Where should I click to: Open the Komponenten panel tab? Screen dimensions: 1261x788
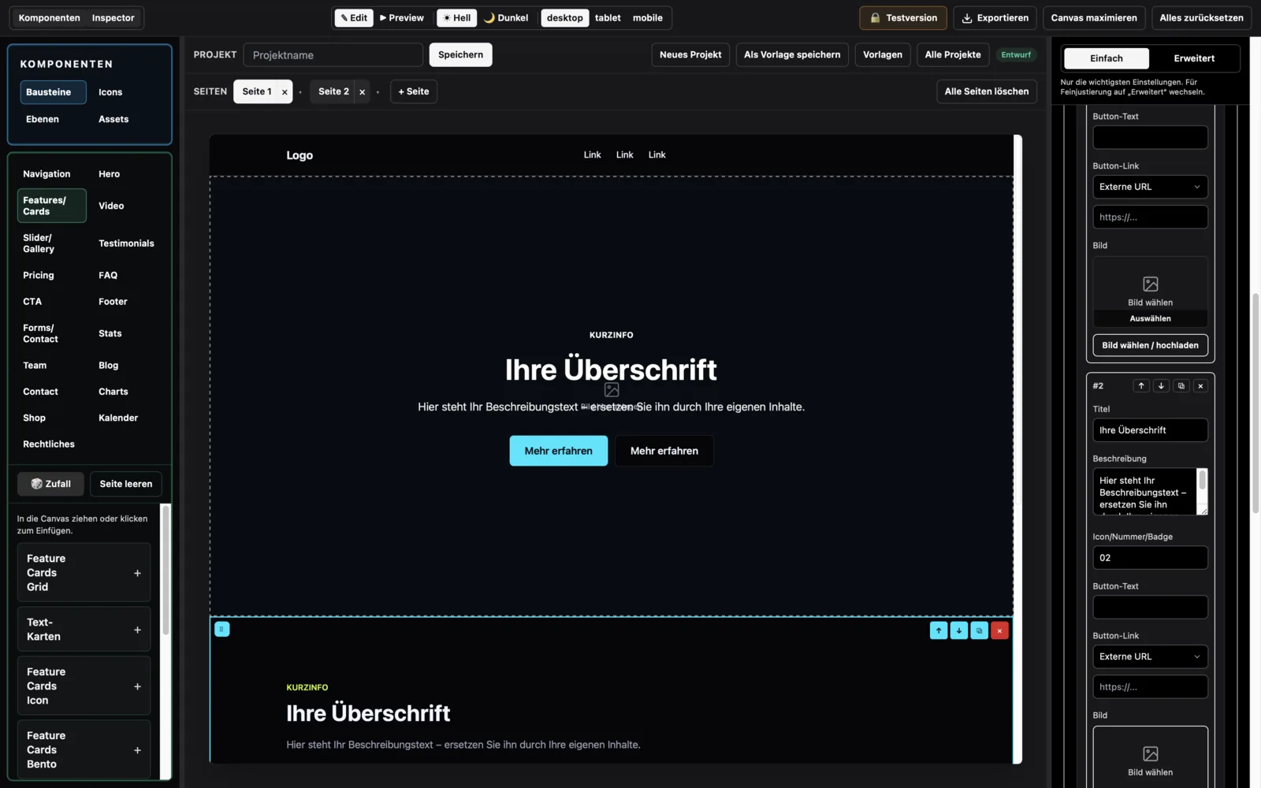[x=49, y=17]
